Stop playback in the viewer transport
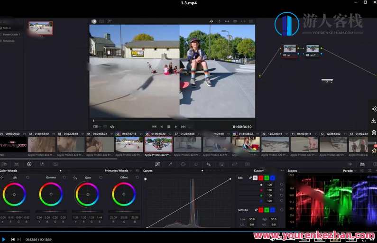The height and width of the screenshot is (243, 377). pyautogui.click(x=169, y=127)
